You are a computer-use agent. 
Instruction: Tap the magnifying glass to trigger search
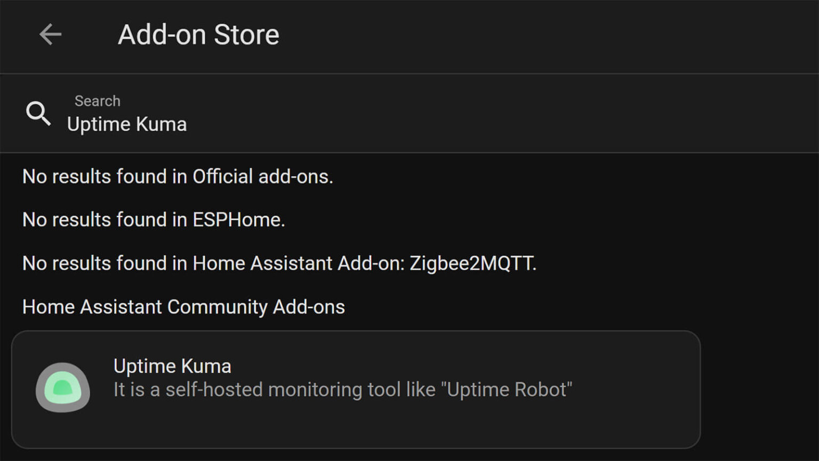[x=37, y=113]
